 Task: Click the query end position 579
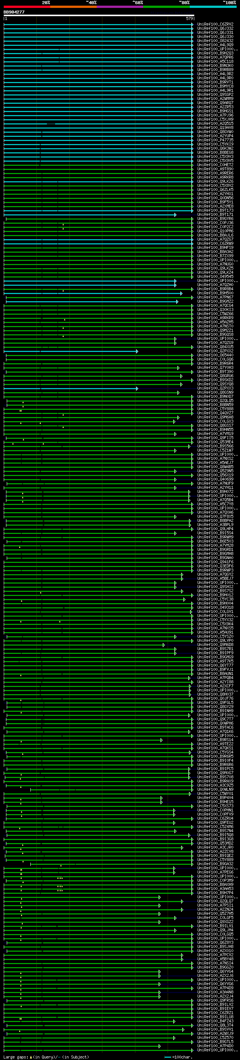click(189, 18)
